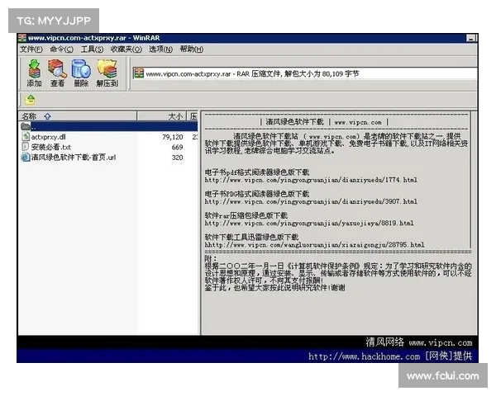Click the http://www.hackhome.com banner text
496x396 pixels.
point(365,356)
